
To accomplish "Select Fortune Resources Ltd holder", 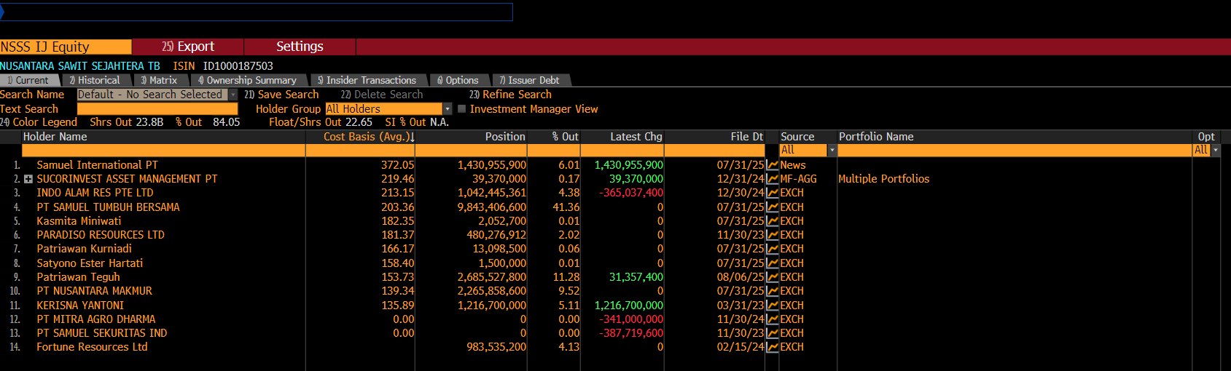I will (92, 347).
